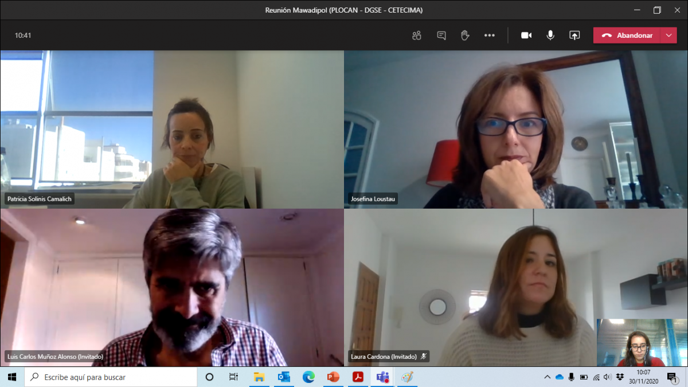Click the Laura Cardona (Invitado) name label
This screenshot has height=387, width=688.
click(384, 356)
